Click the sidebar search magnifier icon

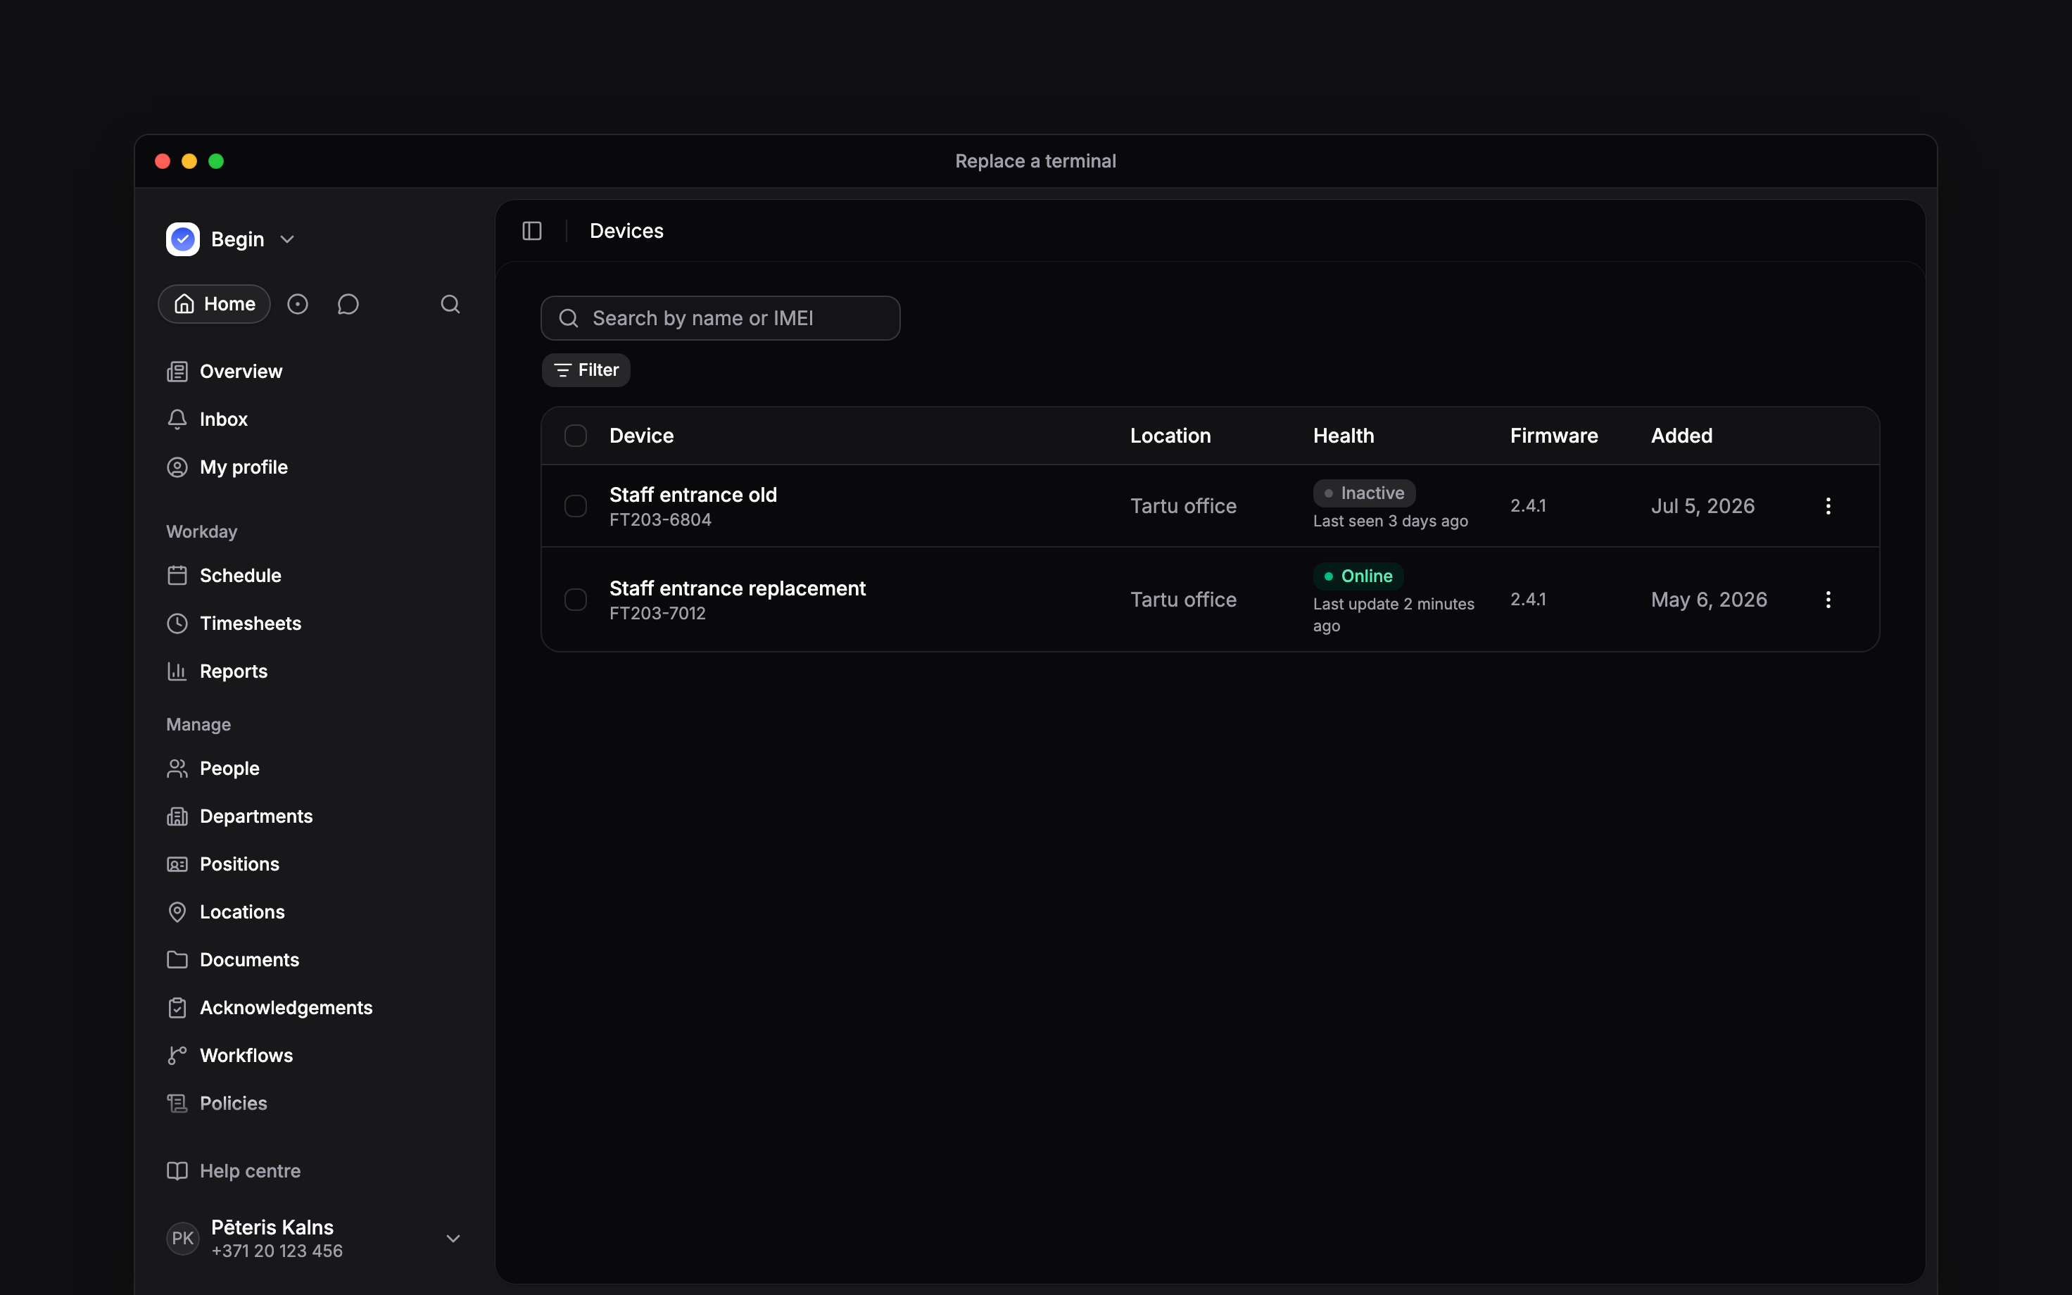coord(450,304)
